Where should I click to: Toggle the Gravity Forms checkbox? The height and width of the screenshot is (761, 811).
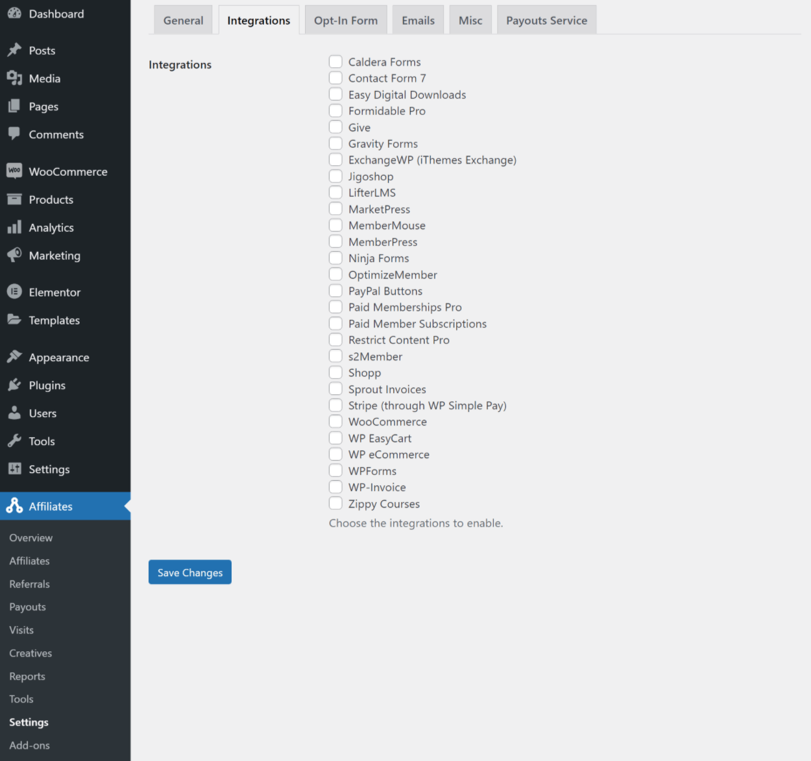point(335,143)
